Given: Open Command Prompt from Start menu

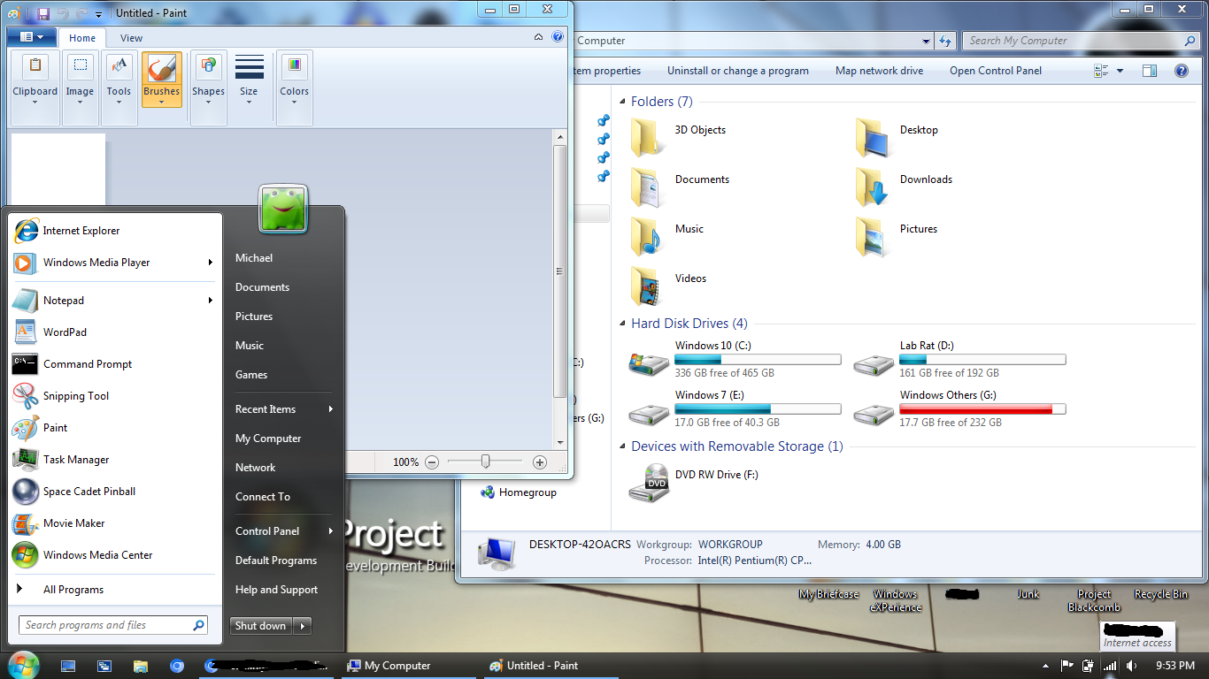Looking at the screenshot, I should pos(115,364).
